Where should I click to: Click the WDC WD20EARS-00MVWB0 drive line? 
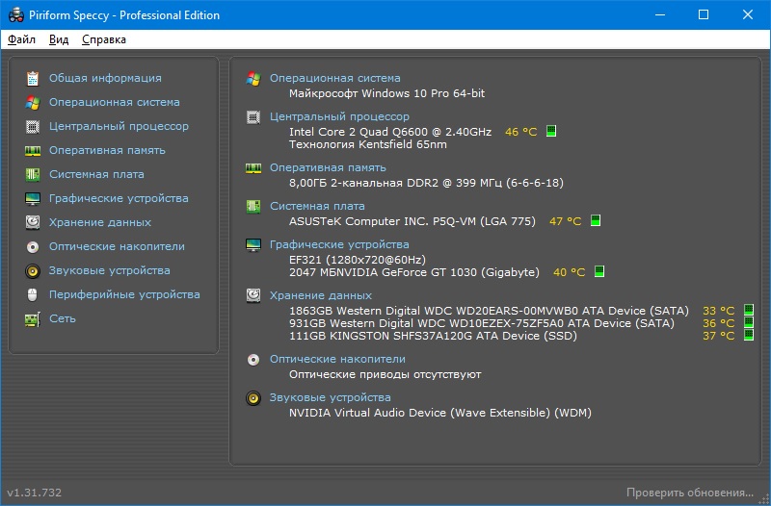489,311
